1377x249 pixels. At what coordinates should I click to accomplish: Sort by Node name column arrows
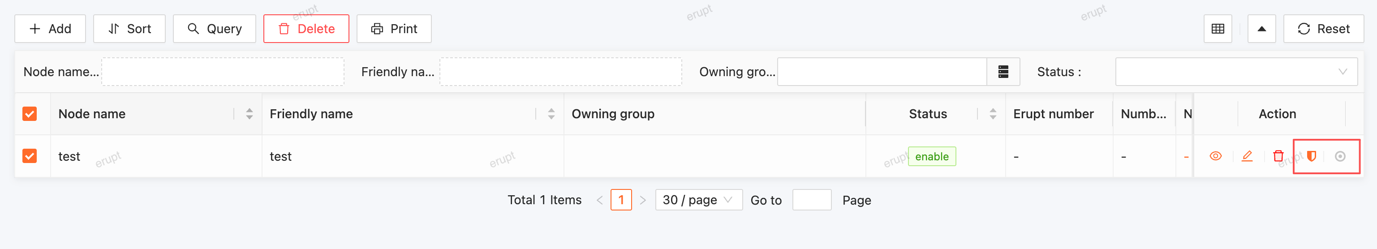[x=249, y=114]
